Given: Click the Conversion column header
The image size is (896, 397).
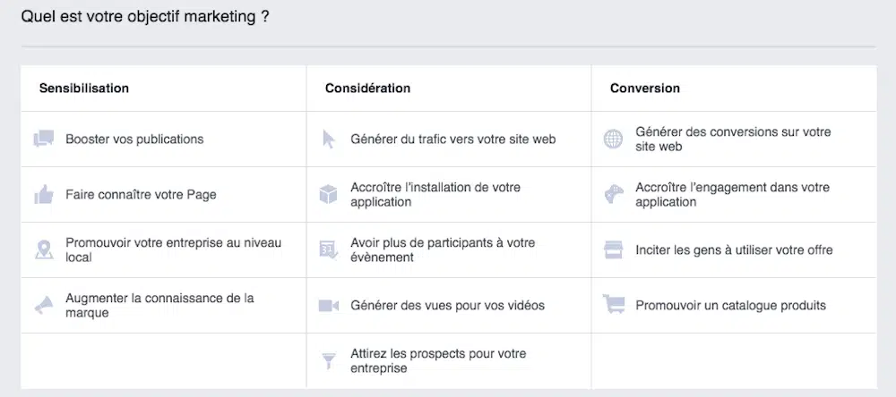Looking at the screenshot, I should coord(644,89).
